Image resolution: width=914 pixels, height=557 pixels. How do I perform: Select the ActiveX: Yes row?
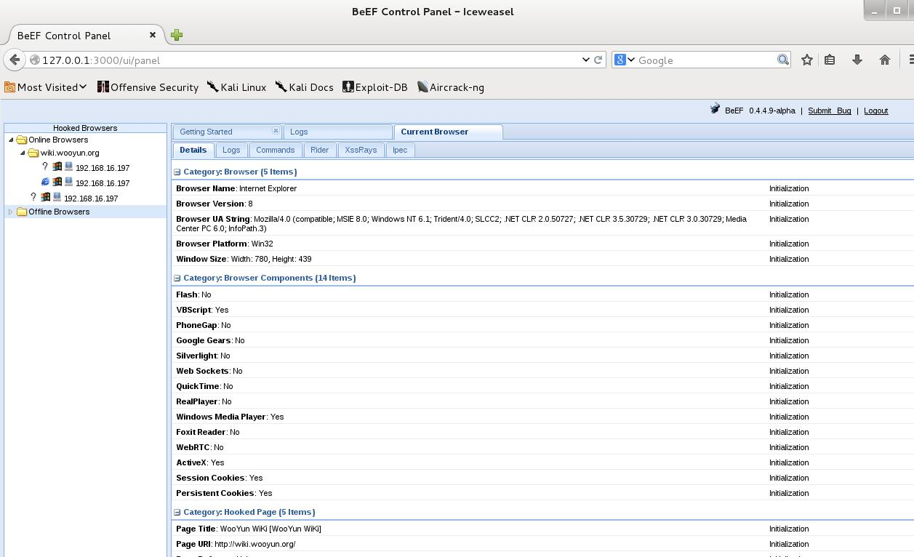click(x=543, y=462)
